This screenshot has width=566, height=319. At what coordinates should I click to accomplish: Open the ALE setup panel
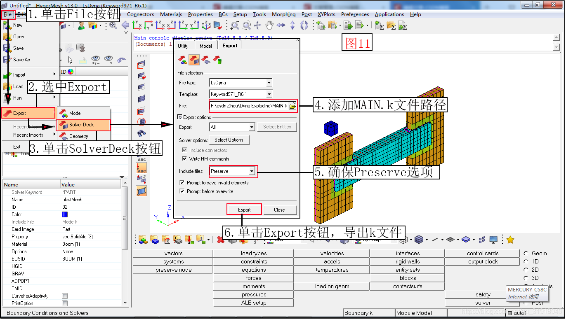[x=254, y=303]
